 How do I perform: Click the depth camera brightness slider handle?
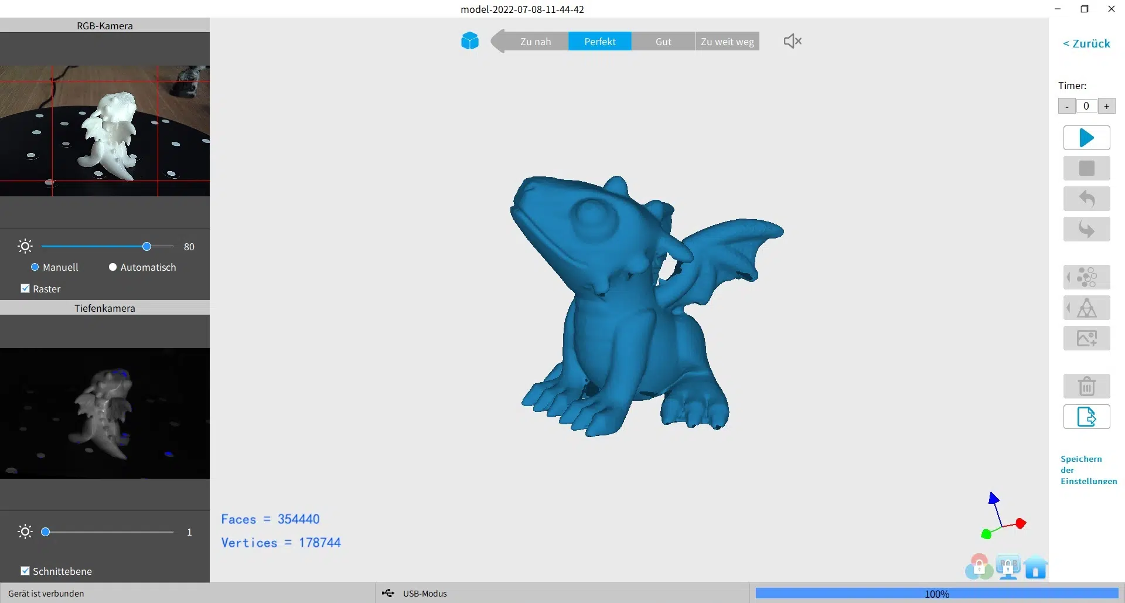pyautogui.click(x=45, y=532)
